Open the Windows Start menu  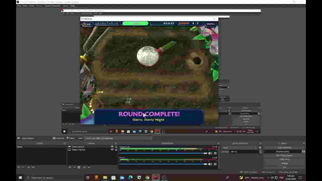[20, 177]
